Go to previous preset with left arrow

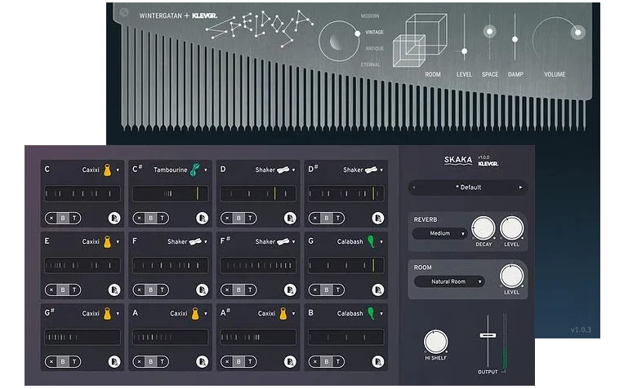coord(414,188)
